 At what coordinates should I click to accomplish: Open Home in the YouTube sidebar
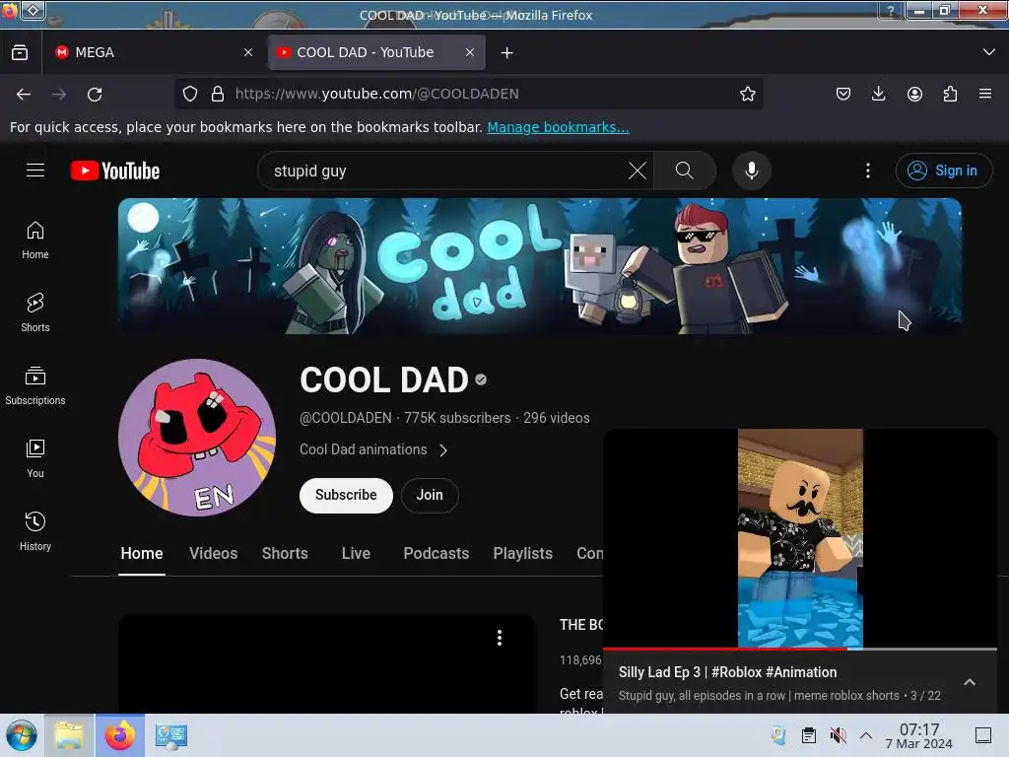(x=35, y=241)
